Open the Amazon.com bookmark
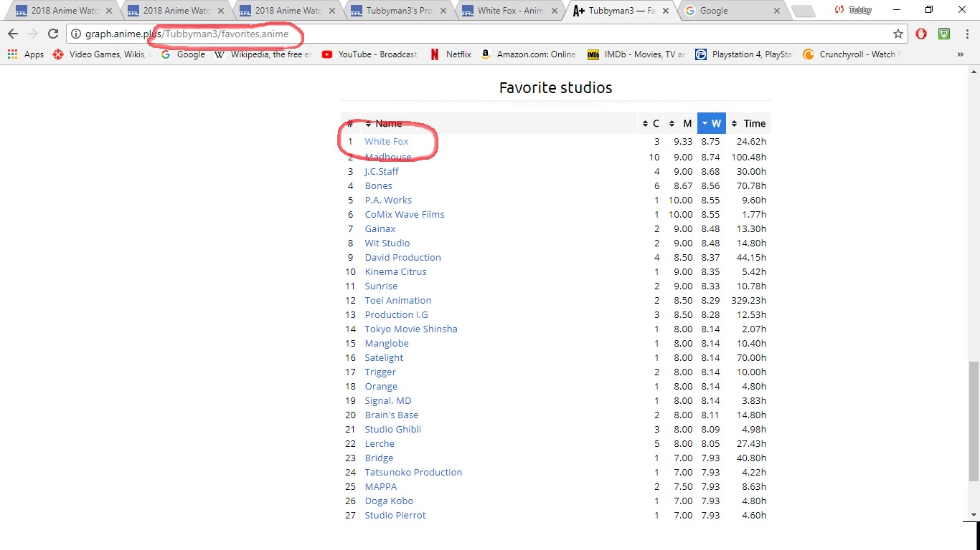 coord(527,54)
